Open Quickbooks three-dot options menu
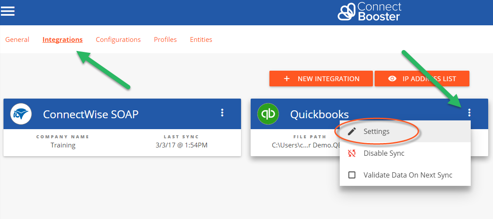This screenshot has height=219, width=493. pos(469,113)
